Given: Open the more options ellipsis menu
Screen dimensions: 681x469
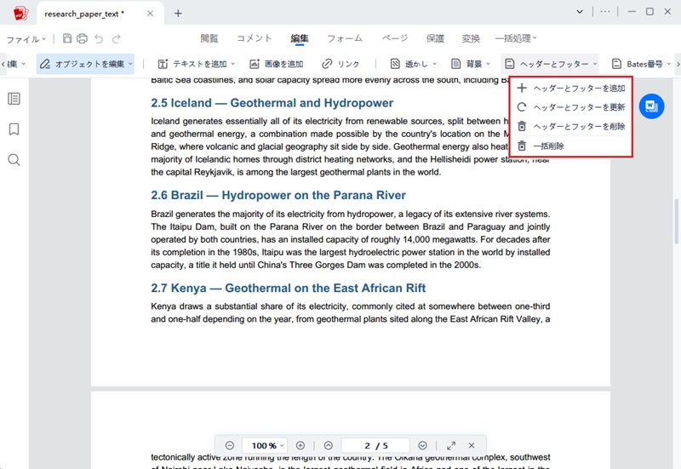Looking at the screenshot, I should pos(605,12).
